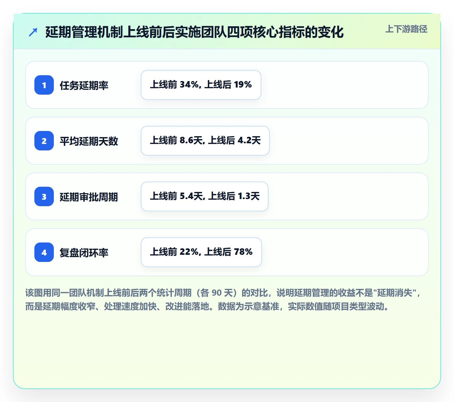The image size is (454, 402).
Task: Select the 平均延期天数 label
Action: point(89,141)
